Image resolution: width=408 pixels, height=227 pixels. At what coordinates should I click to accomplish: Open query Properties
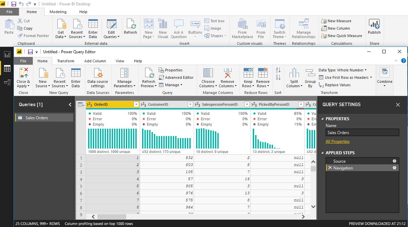170,70
